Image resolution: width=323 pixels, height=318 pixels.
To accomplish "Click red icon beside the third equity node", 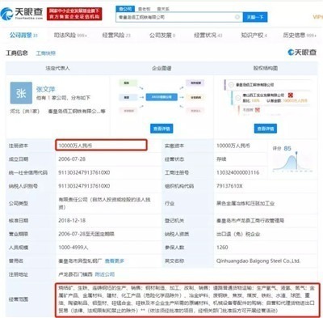I will tap(258, 110).
